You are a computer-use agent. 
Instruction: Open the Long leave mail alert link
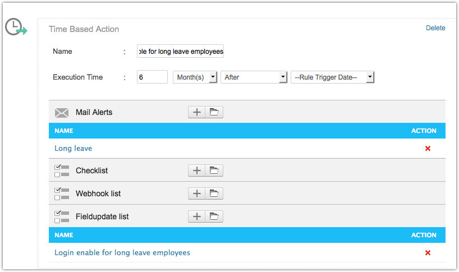73,149
